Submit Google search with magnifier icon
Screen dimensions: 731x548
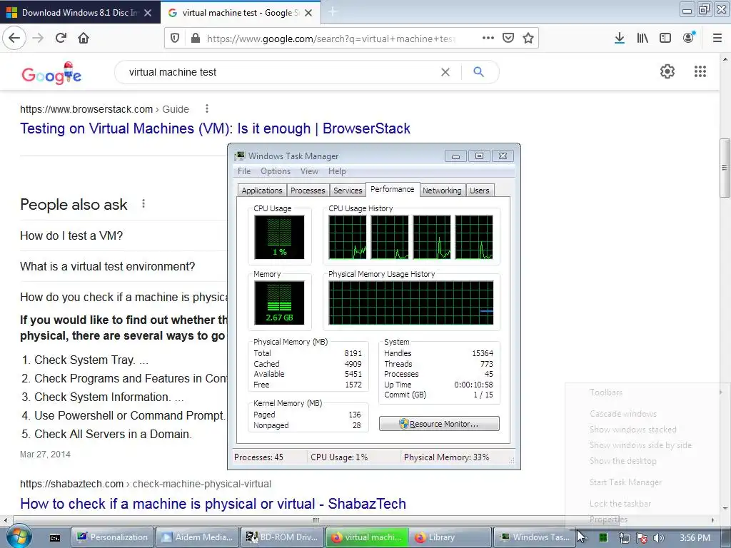(478, 72)
